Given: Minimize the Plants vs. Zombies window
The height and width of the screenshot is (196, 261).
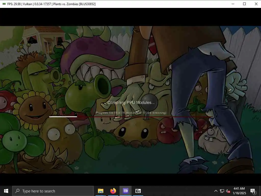Looking at the screenshot, I should coord(233,4).
